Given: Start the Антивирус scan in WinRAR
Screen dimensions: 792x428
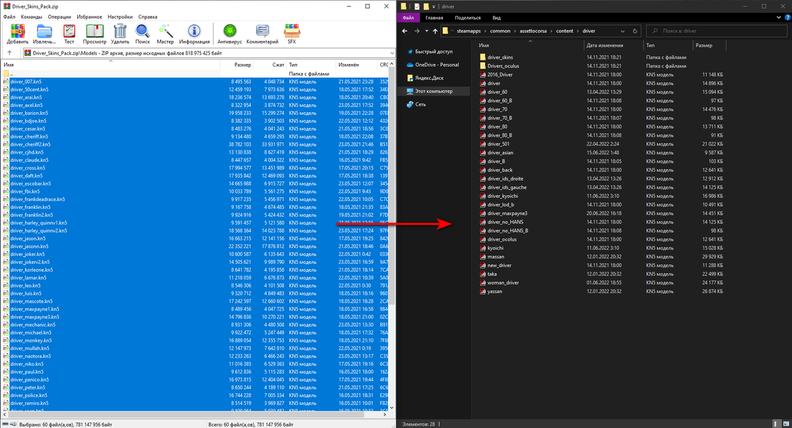Looking at the screenshot, I should click(x=230, y=32).
